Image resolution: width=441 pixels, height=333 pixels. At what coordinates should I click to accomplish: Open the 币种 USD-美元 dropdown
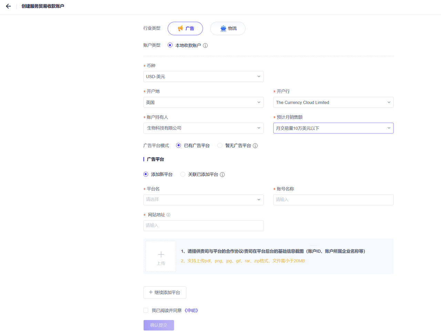pos(203,77)
